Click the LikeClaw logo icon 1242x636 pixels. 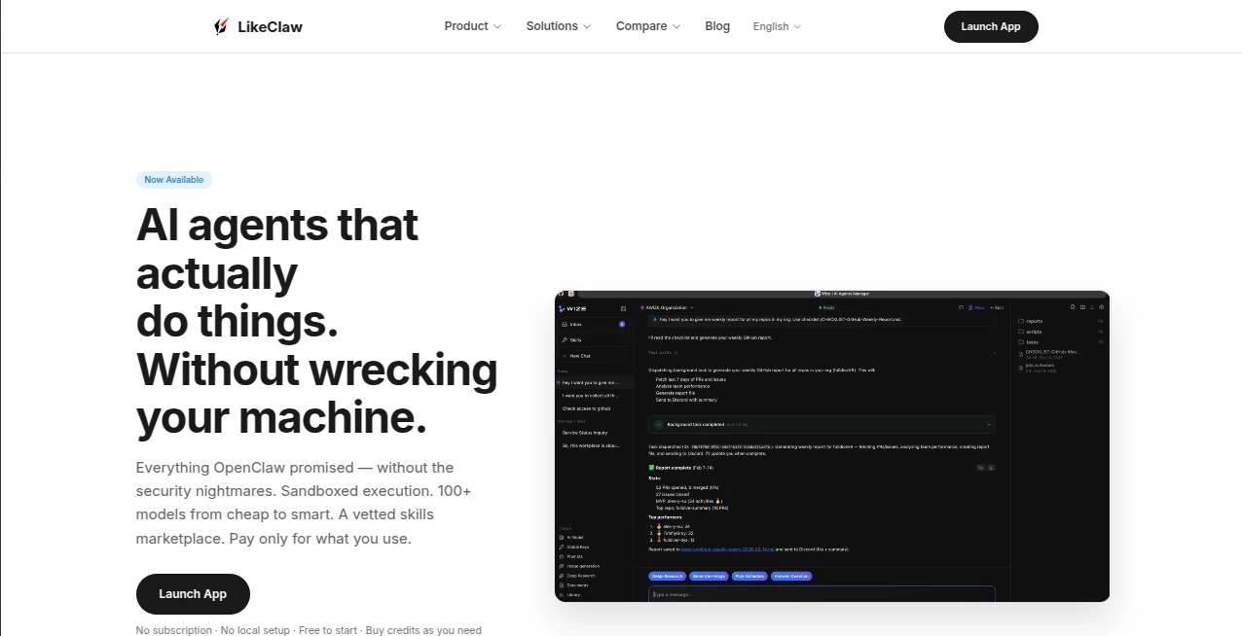click(x=221, y=26)
